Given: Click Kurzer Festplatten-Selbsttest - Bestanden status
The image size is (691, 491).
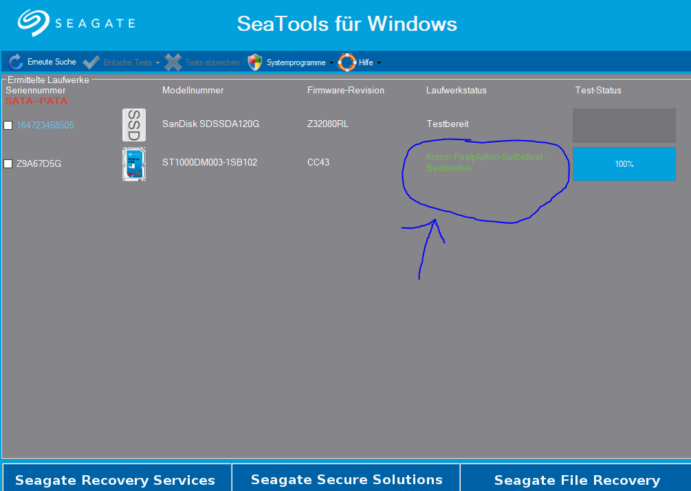Looking at the screenshot, I should pos(487,162).
